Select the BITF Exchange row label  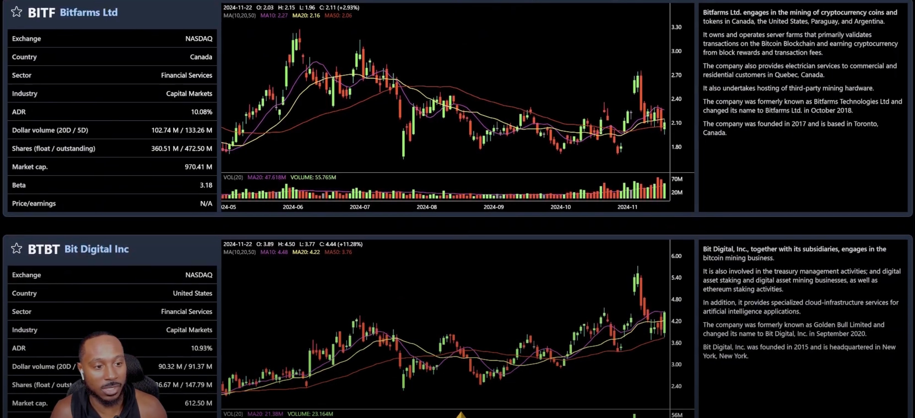[x=26, y=39]
